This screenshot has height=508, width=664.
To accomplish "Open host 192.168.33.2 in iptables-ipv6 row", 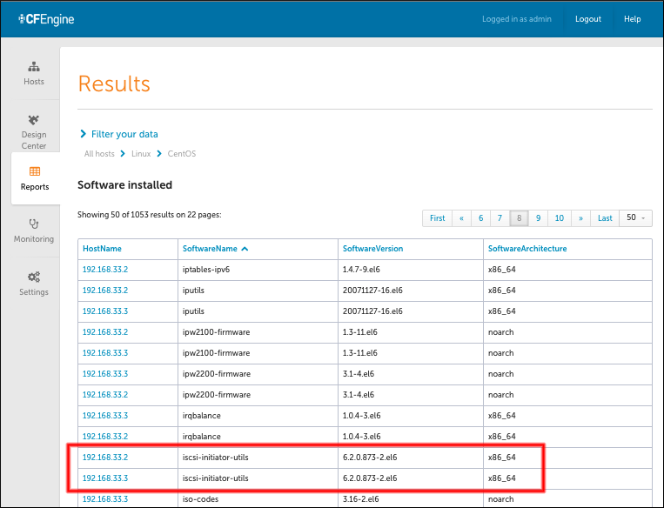I will point(105,270).
